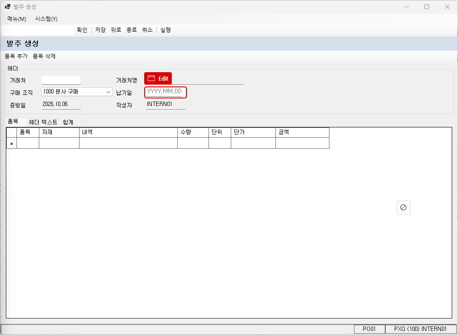Click the 작성자 field showing INTERN01
Image resolution: width=458 pixels, height=335 pixels.
165,104
